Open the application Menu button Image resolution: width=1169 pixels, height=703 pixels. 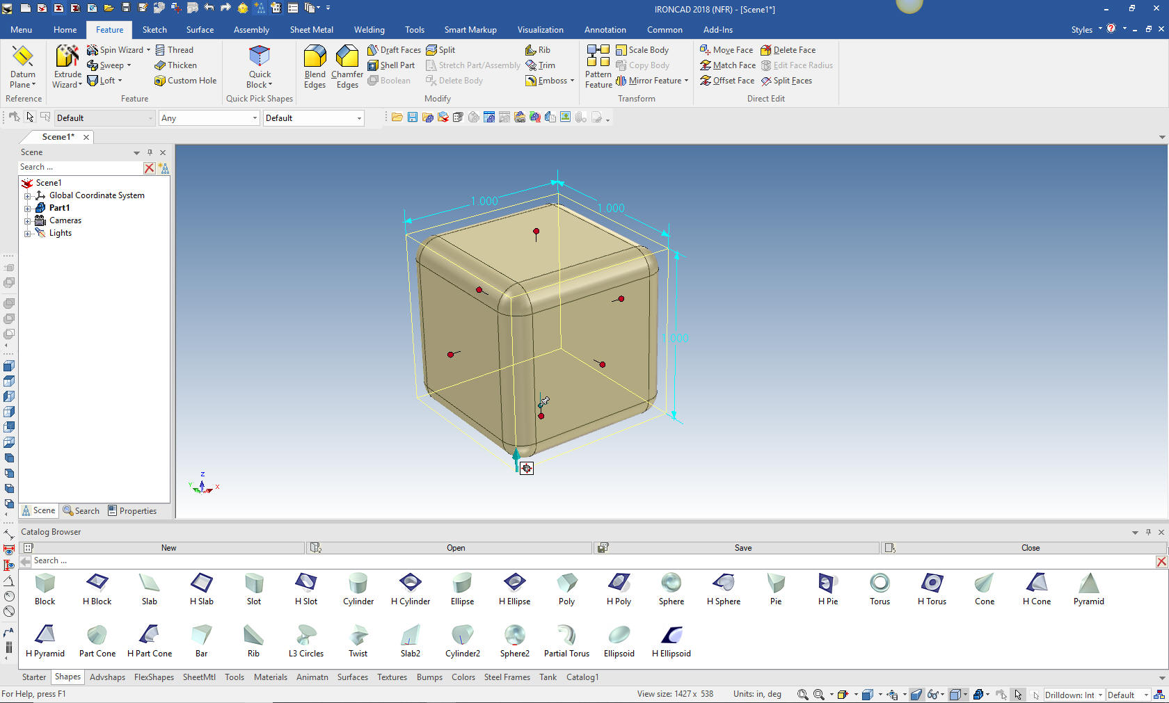pyautogui.click(x=21, y=30)
